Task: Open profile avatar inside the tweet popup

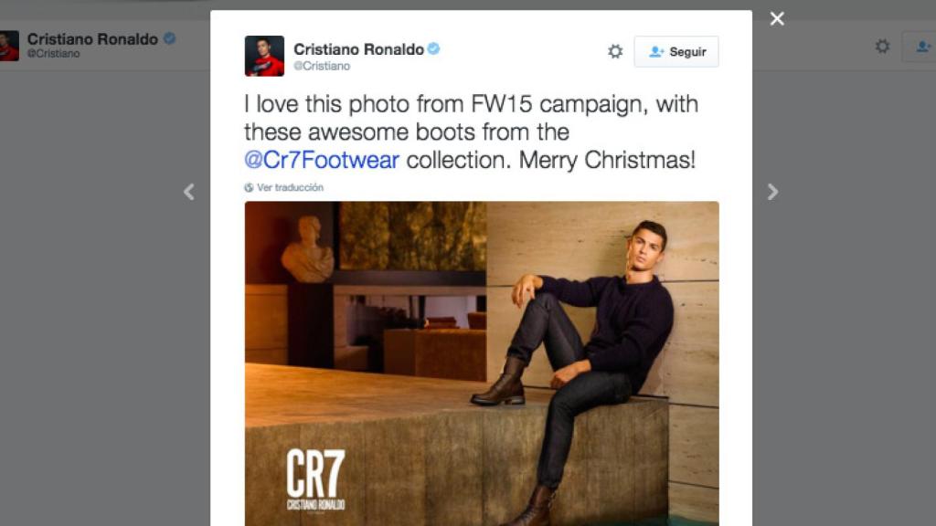Action: point(264,56)
